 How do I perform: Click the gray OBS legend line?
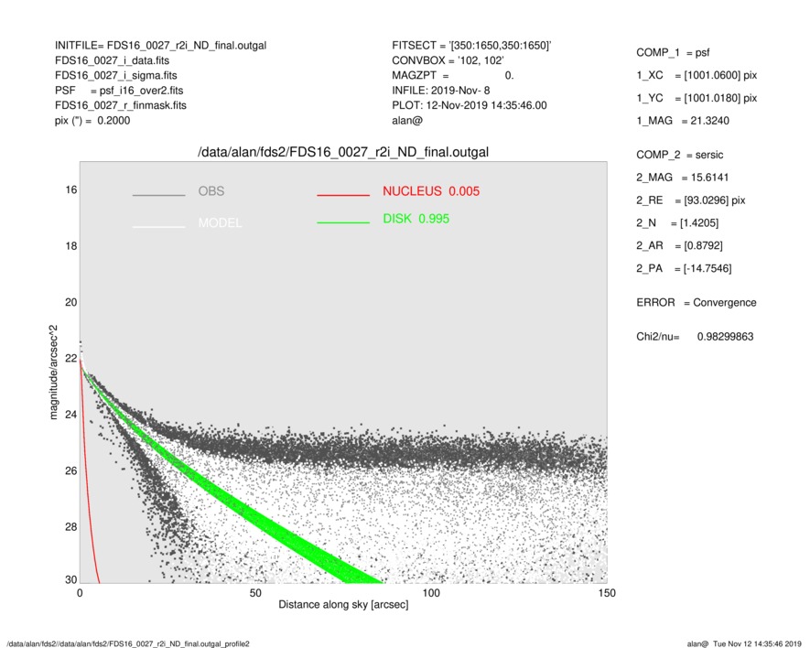pyautogui.click(x=158, y=195)
